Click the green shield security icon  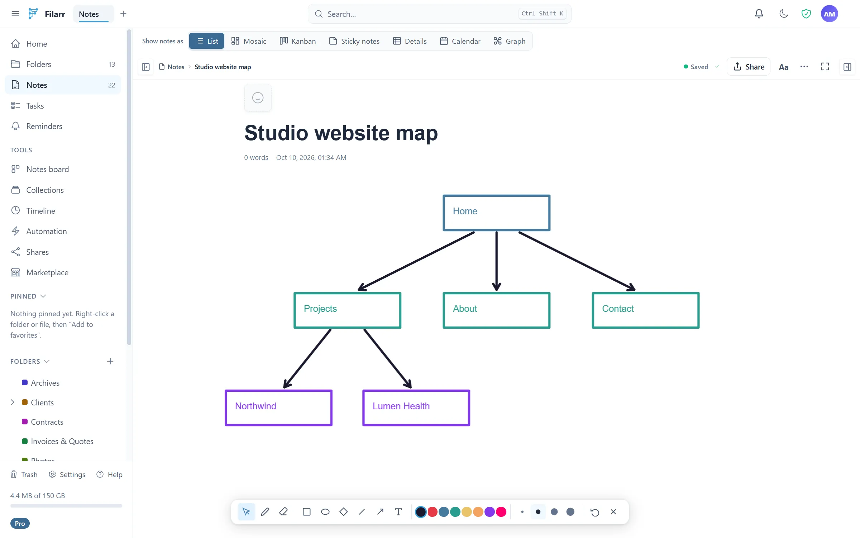pos(806,14)
